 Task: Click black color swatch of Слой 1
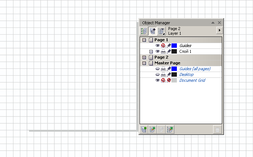(174, 51)
